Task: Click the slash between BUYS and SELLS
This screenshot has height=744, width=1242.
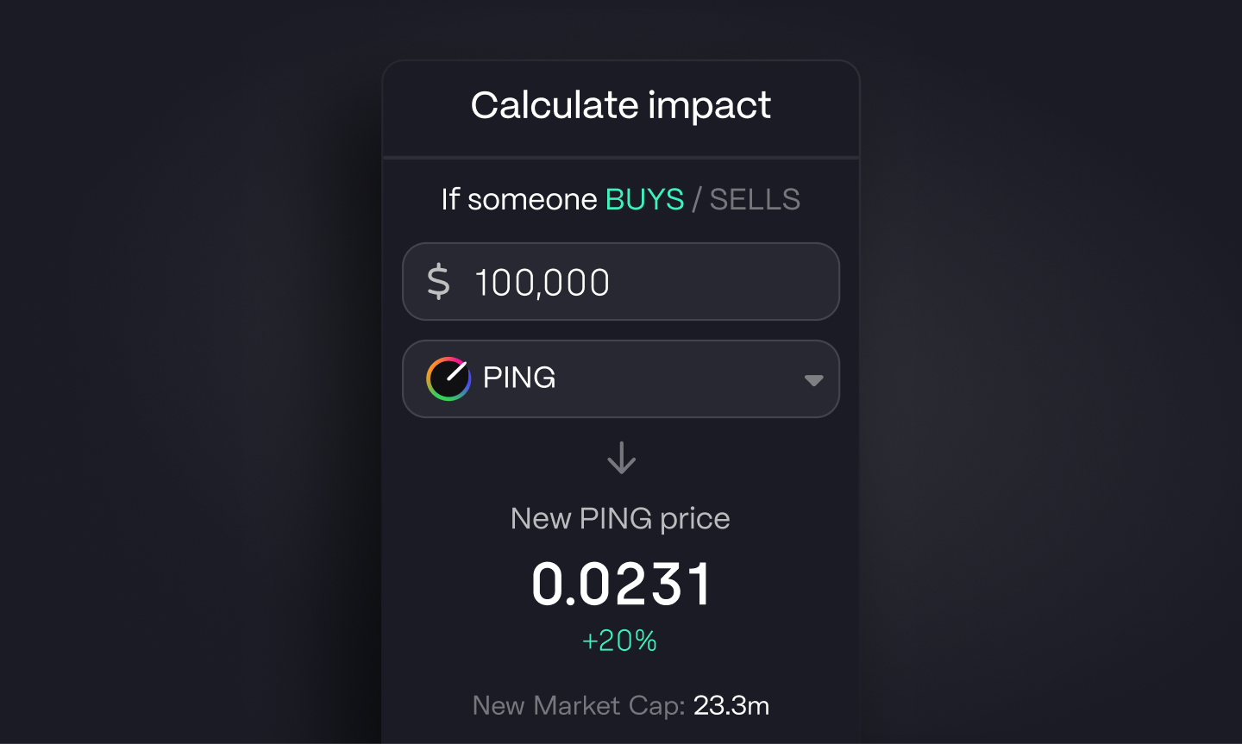Action: click(697, 199)
